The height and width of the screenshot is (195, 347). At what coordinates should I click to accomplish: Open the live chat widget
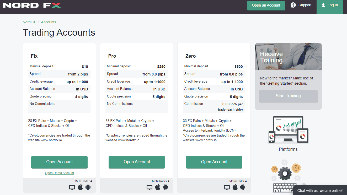pos(320,191)
